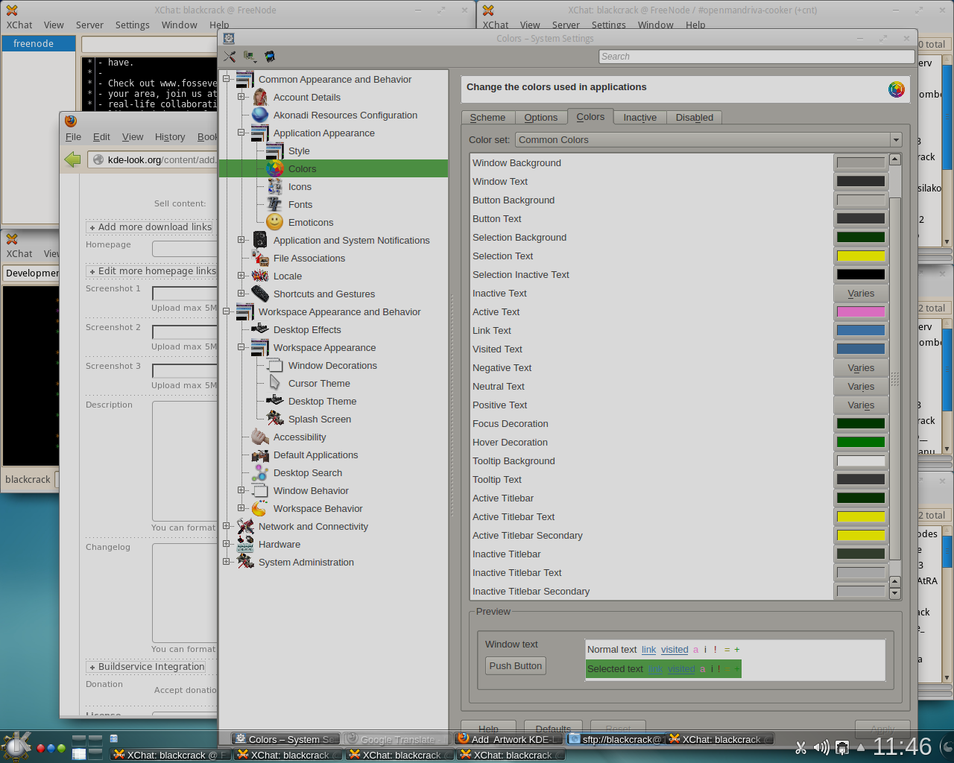Image resolution: width=954 pixels, height=763 pixels.
Task: Click the Fonts icon in sidebar tree
Action: click(275, 204)
